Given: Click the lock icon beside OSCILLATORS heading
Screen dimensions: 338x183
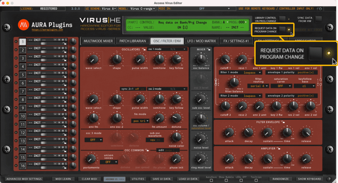Looking at the screenshot, I should pyautogui.click(x=144, y=49).
